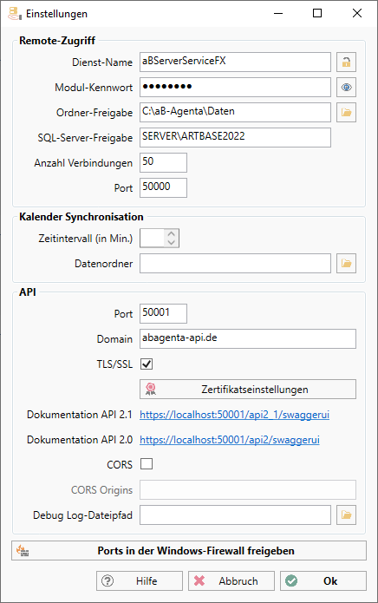The image size is (378, 603).
Task: Browse for the Debug Log-Dateipfad
Action: [x=346, y=515]
